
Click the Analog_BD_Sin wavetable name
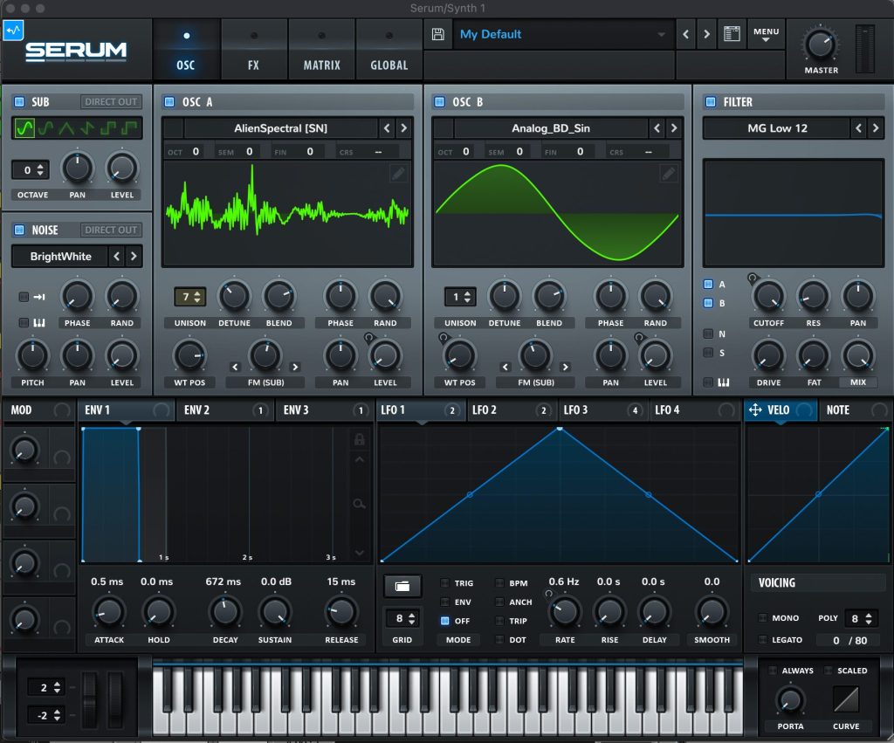[x=551, y=128]
